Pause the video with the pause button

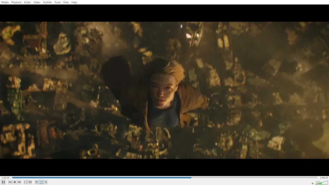coord(3,182)
